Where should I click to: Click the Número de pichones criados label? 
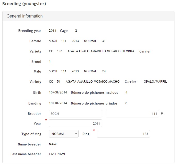pos(94,103)
